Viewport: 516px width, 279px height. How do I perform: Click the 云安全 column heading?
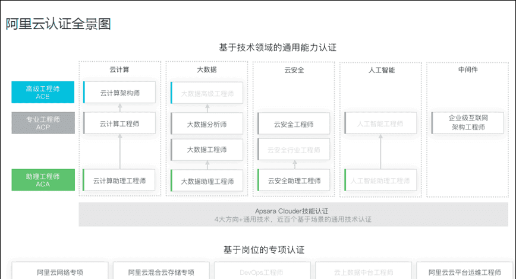pyautogui.click(x=294, y=70)
